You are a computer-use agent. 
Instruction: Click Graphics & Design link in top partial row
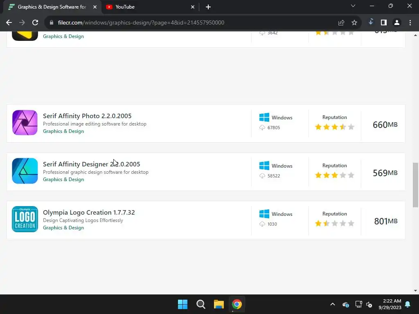tap(63, 36)
